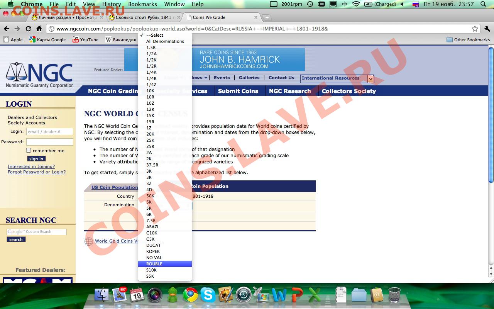Open the US Coin Population tab link
Image resolution: width=494 pixels, height=309 pixels.
pyautogui.click(x=115, y=187)
